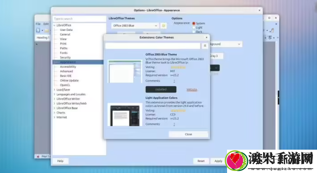Screen dimensions: 317x173
Task: Select View in options tree
Action: pos(63,39)
